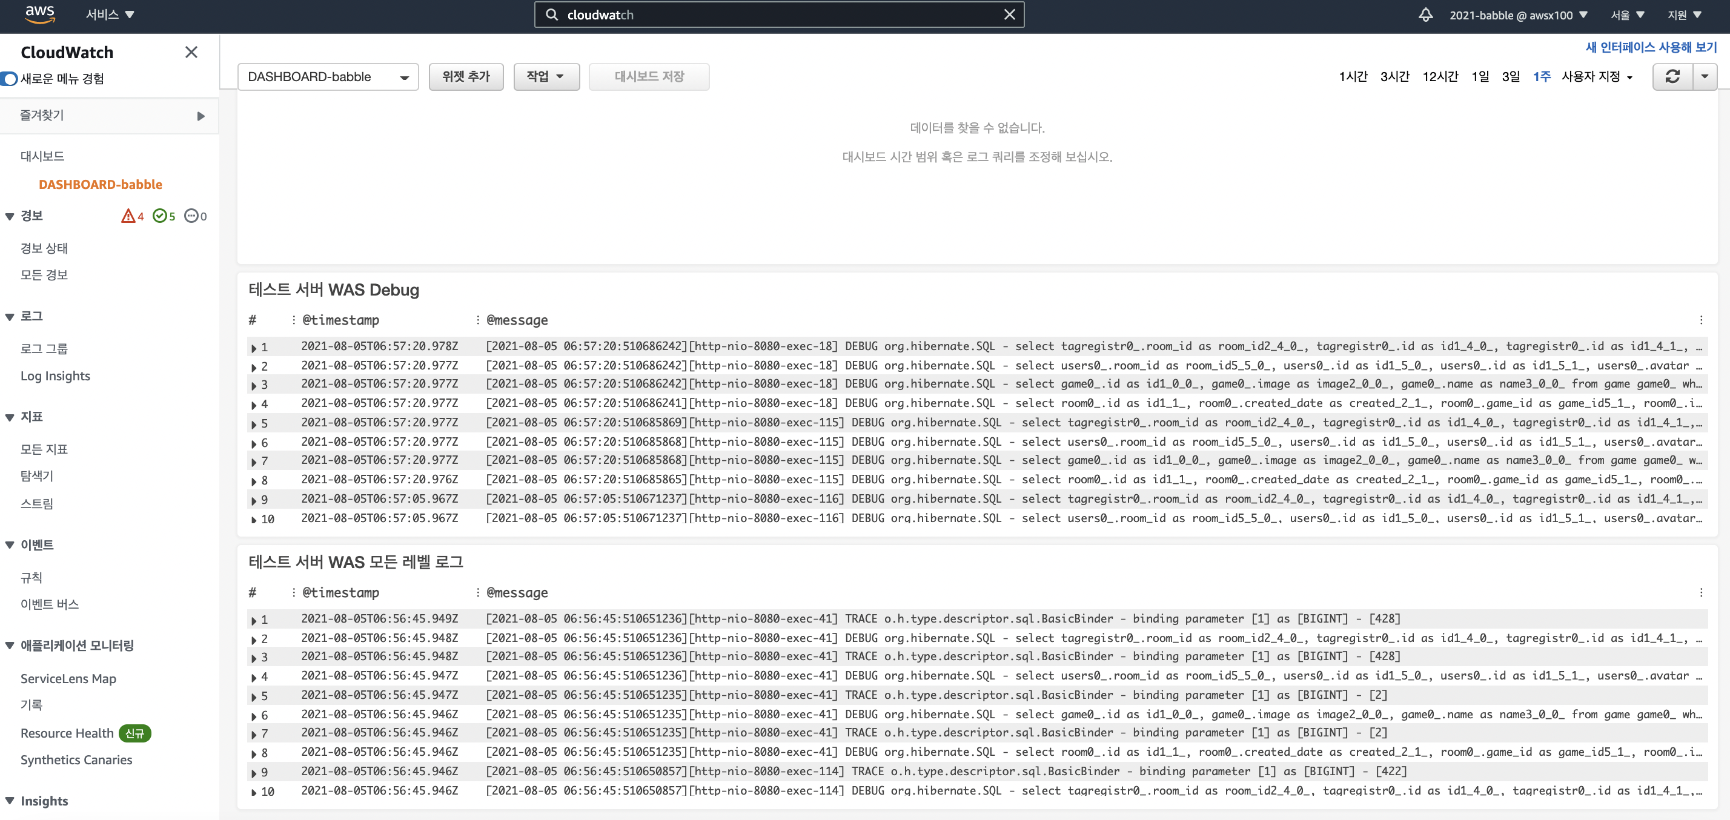Image resolution: width=1730 pixels, height=820 pixels.
Task: Click the insufficient data alarms icon
Action: point(191,216)
